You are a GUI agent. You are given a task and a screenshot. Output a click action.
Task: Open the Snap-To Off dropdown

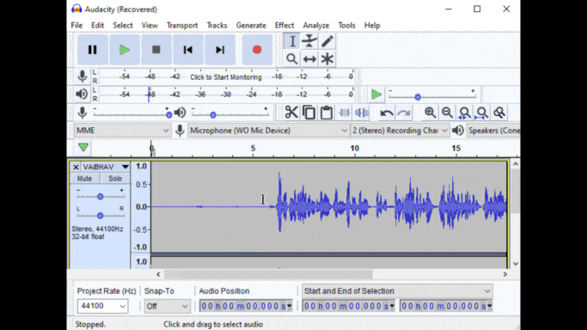click(167, 307)
